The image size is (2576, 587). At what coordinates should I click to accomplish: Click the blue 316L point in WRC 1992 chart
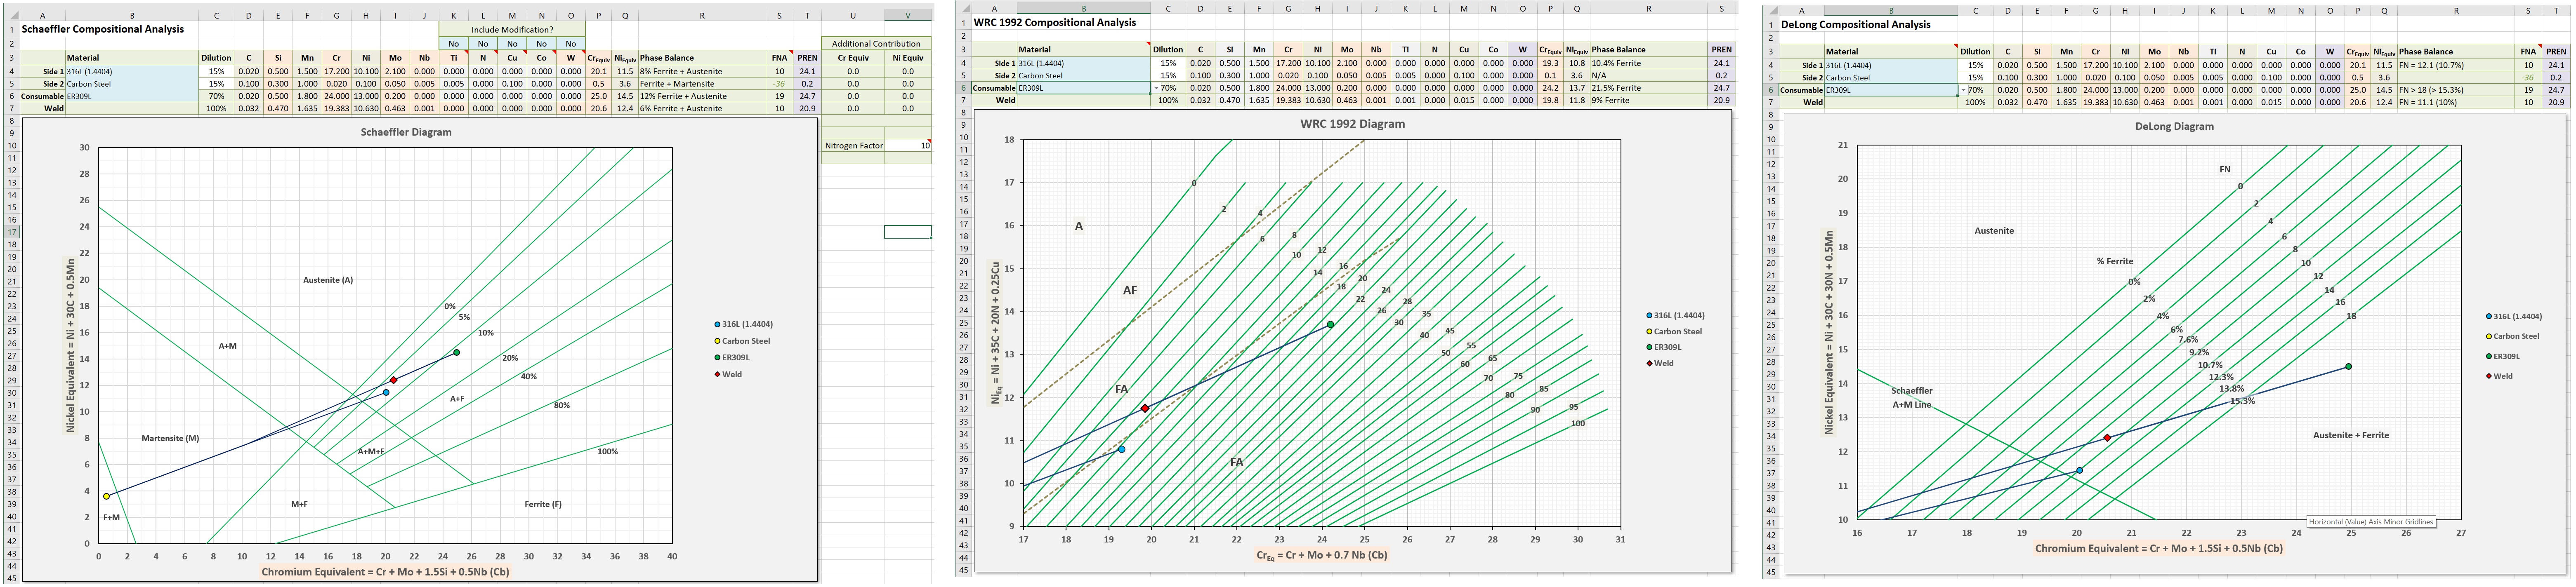(1121, 449)
